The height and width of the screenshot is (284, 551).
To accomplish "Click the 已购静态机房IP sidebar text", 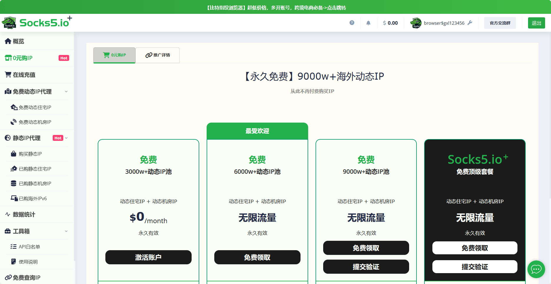I will 35,183.
